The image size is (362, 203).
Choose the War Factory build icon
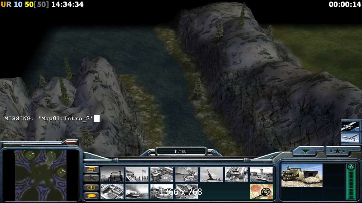point(236,175)
